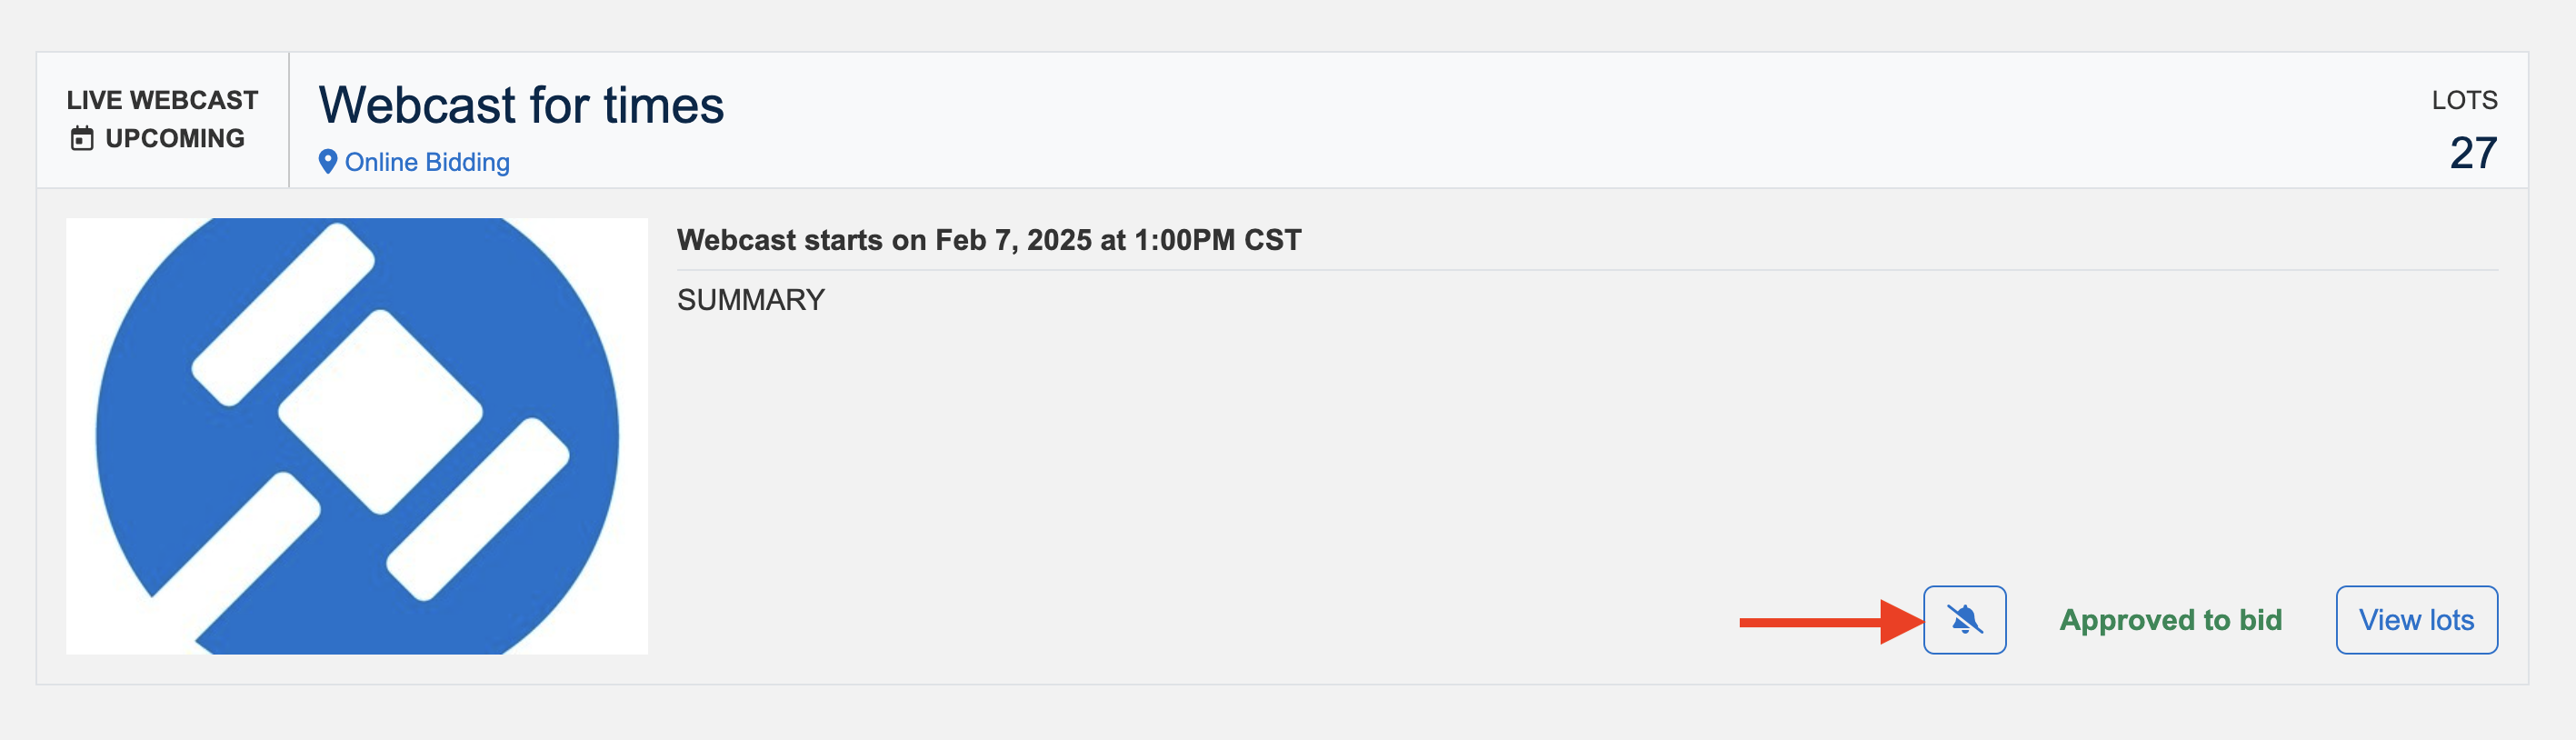
Task: Select the location pin icon near Online Bidding
Action: tap(328, 161)
